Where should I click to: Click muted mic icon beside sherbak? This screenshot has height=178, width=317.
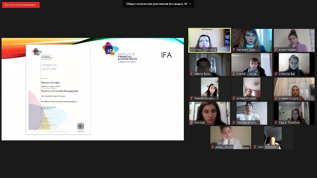191,123
